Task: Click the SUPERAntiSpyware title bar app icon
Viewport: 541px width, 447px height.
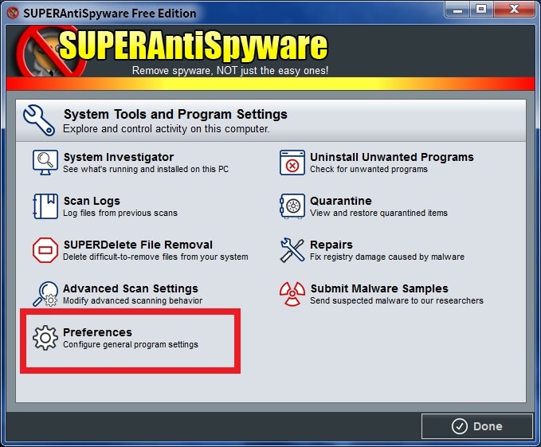Action: pyautogui.click(x=13, y=13)
